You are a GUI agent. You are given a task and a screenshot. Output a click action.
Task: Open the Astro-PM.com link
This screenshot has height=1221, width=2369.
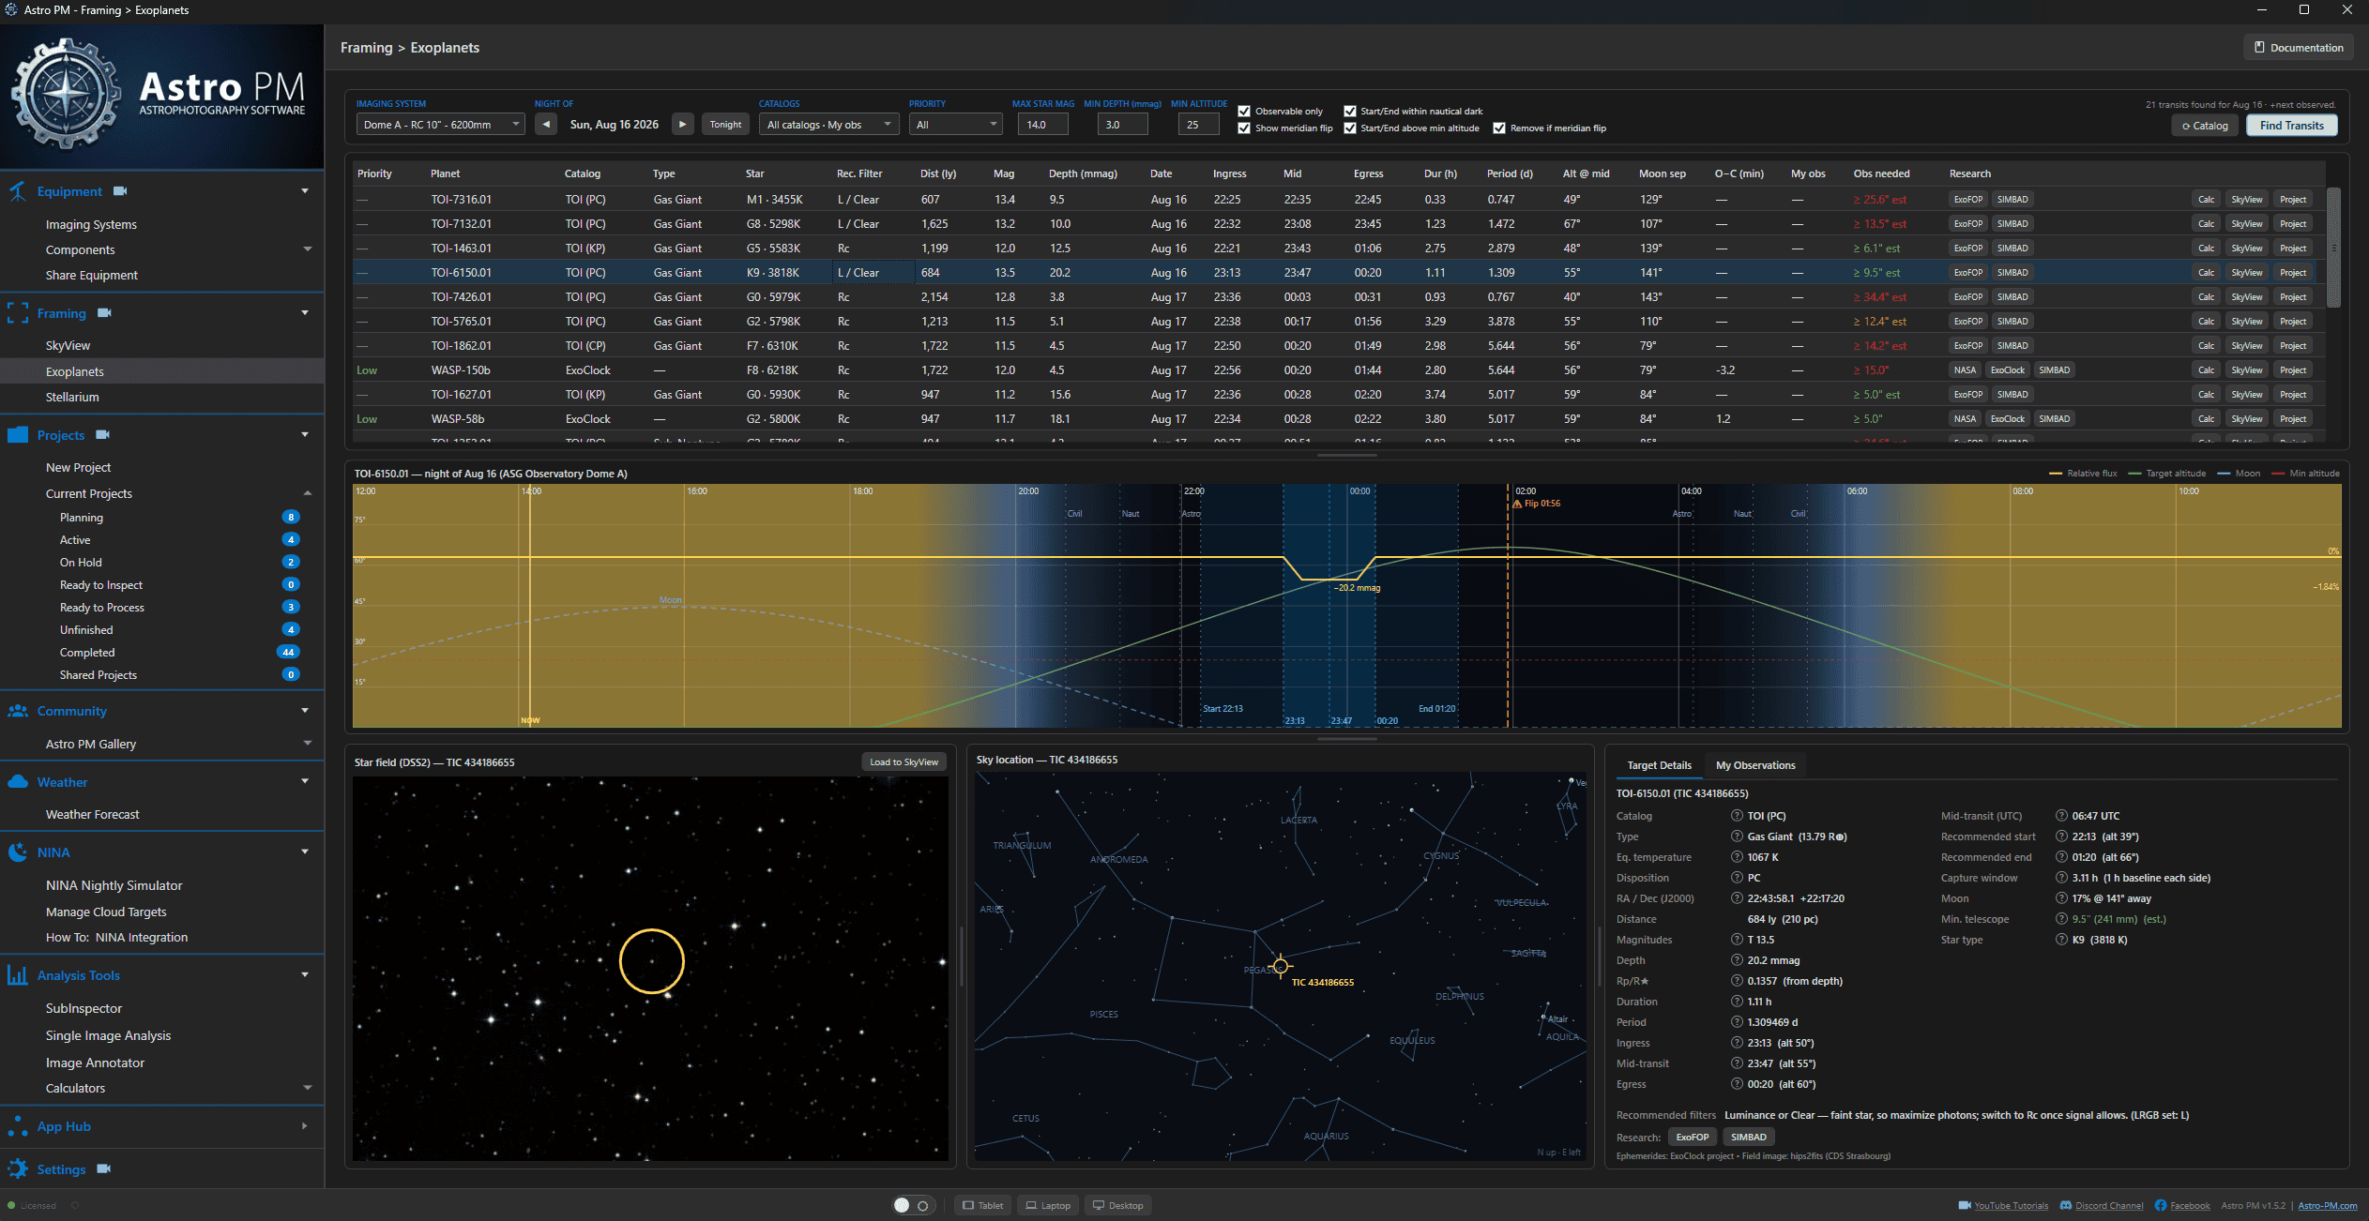[2327, 1206]
